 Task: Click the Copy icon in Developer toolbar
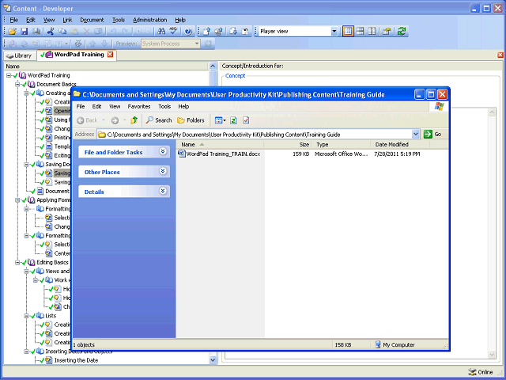62,32
